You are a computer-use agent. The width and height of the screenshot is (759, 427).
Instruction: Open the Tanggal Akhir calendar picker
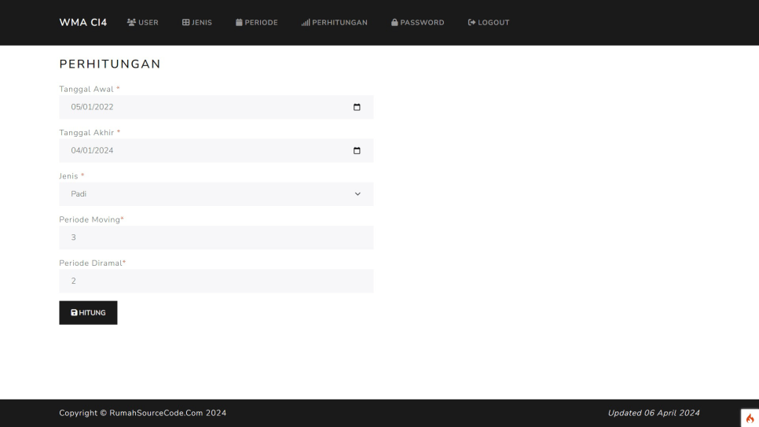[x=357, y=151]
